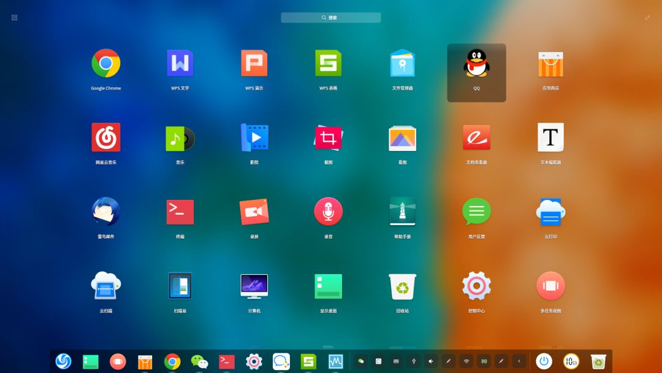Screen dimensions: 662x373
Task: Switch launcher to category list view
Action: coord(14,17)
